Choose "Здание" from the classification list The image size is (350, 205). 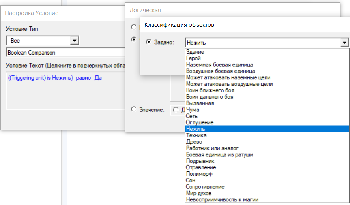(x=195, y=52)
